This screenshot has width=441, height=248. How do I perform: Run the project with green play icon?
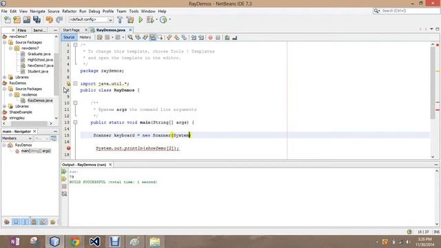(141, 20)
